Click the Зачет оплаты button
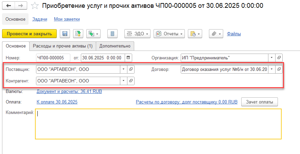The width and height of the screenshot is (300, 154). 259,102
